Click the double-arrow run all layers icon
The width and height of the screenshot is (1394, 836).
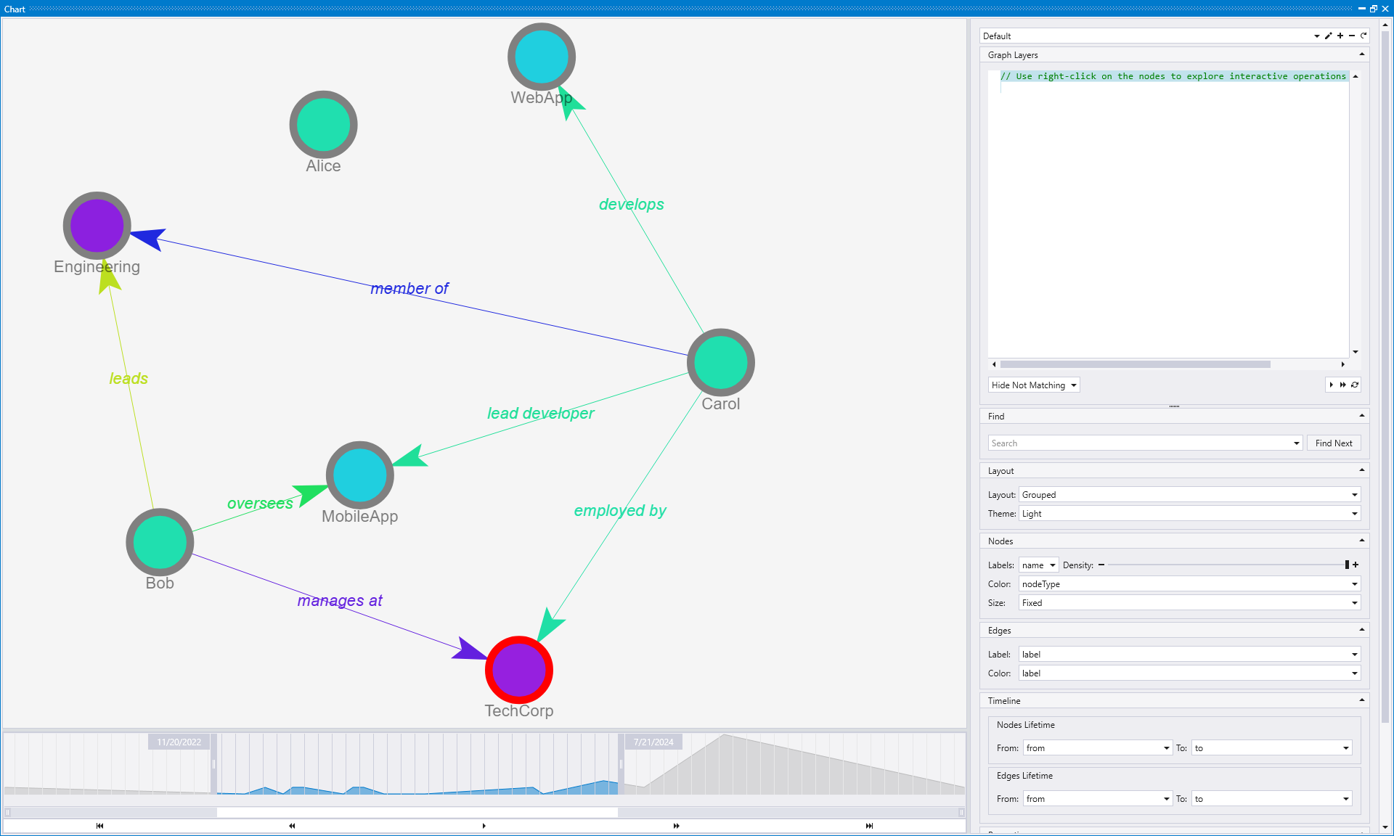[x=1342, y=385]
